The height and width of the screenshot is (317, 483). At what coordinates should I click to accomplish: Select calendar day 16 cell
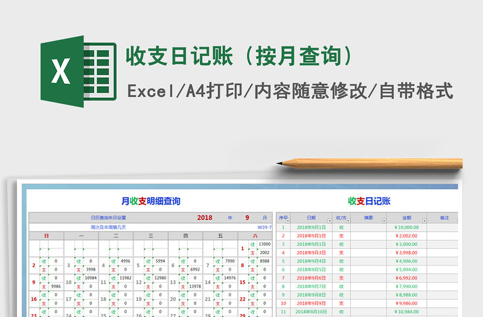click(x=34, y=299)
